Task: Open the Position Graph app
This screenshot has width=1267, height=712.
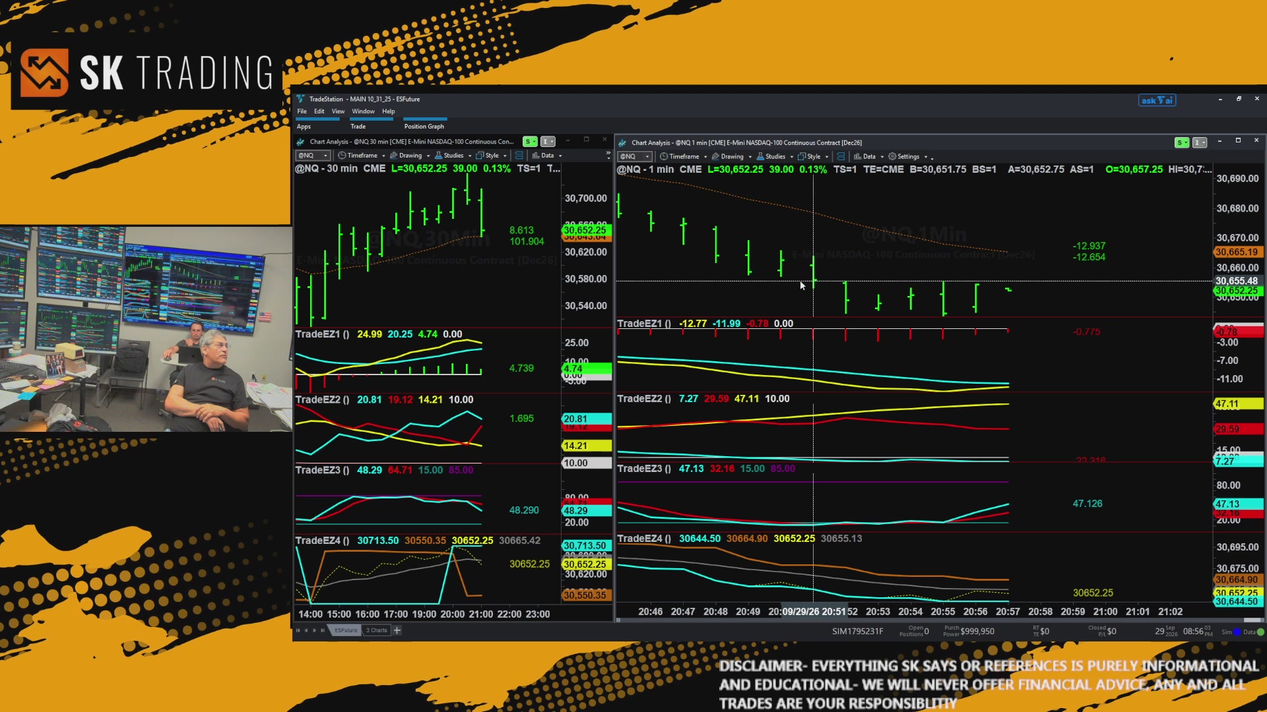Action: pyautogui.click(x=424, y=127)
